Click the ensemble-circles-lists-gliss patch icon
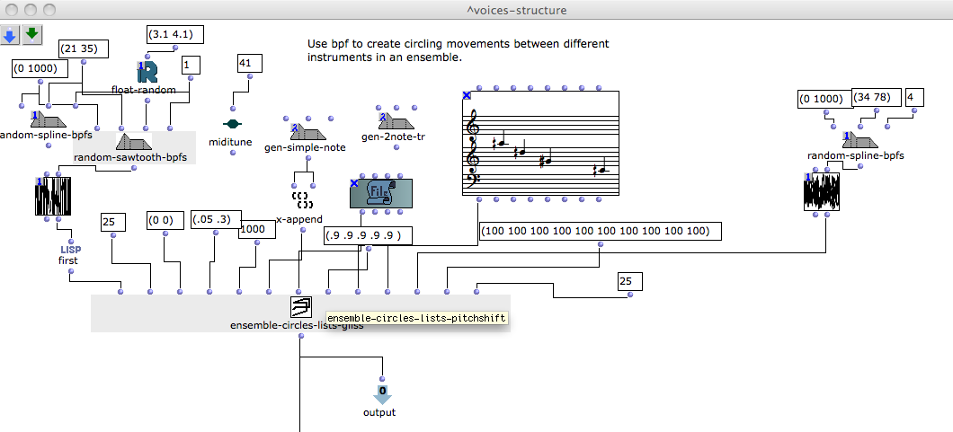This screenshot has width=953, height=432. [300, 307]
